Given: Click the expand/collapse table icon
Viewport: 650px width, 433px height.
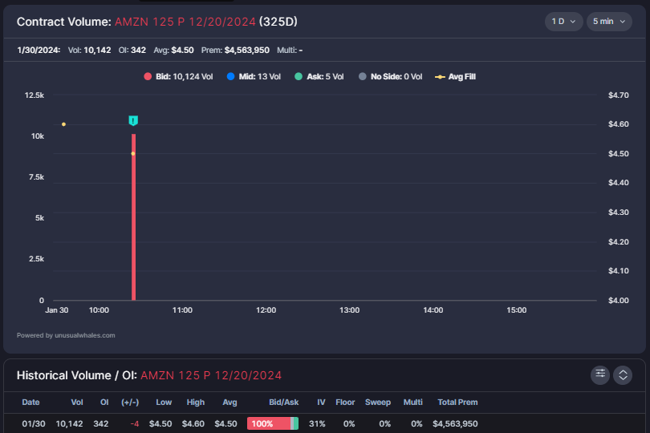Looking at the screenshot, I should click(x=623, y=375).
